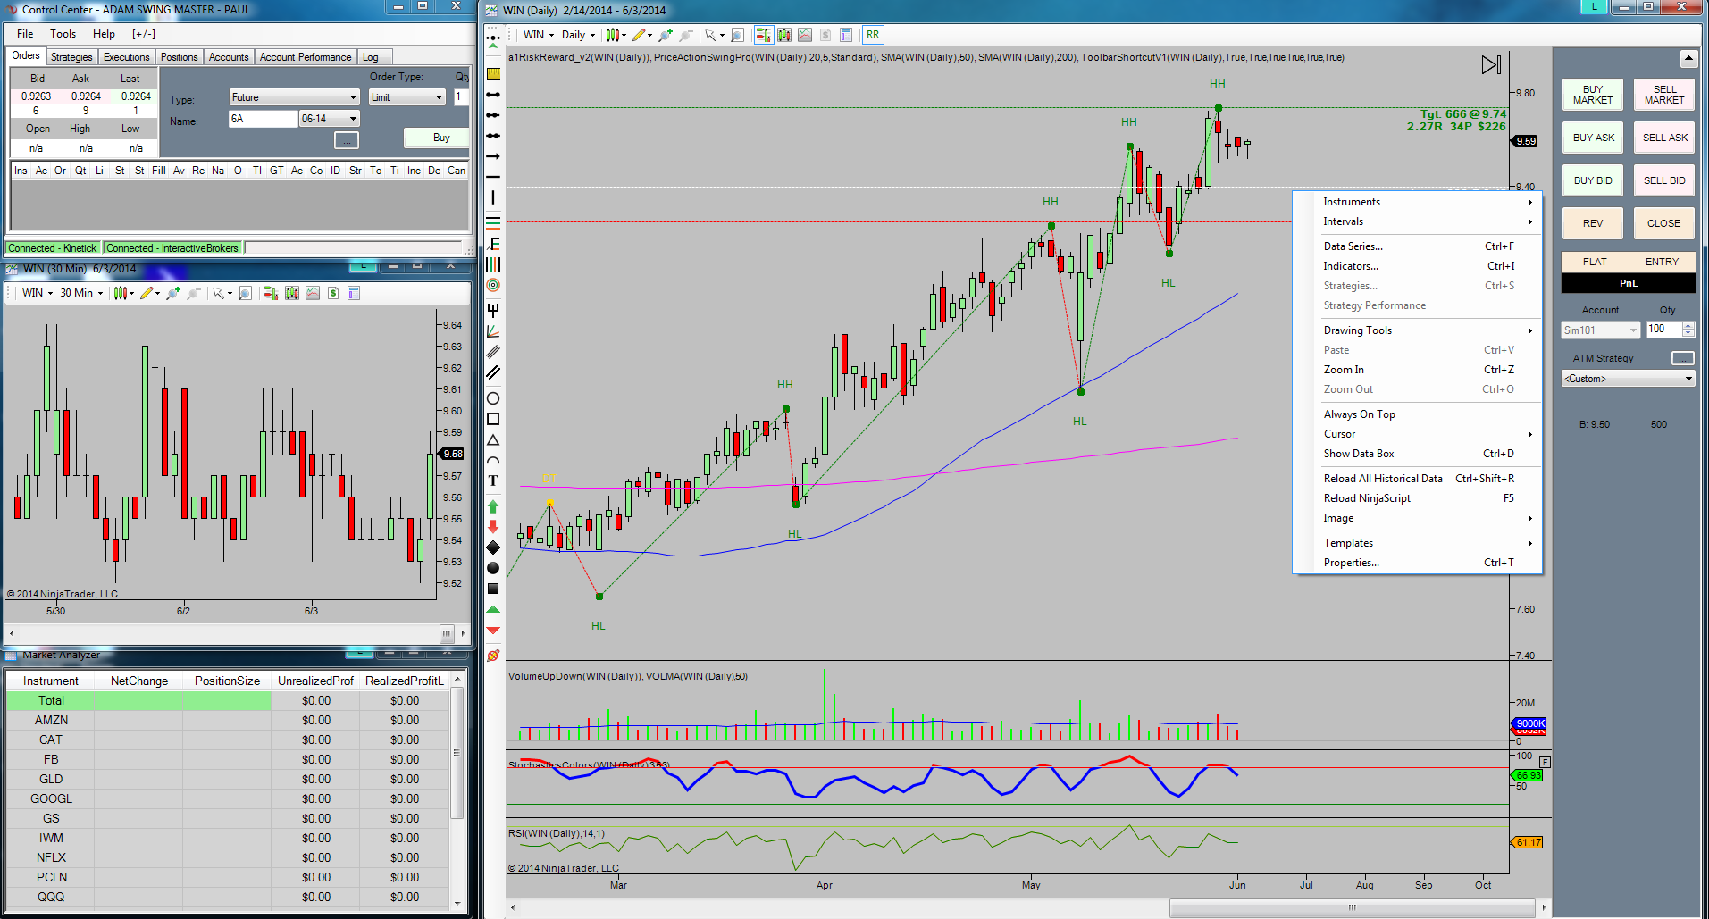This screenshot has height=919, width=1709.
Task: Open the 06-14 expiry dropdown
Action: pos(329,119)
